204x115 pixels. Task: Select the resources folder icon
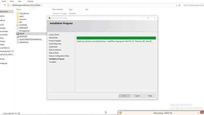tap(18, 19)
